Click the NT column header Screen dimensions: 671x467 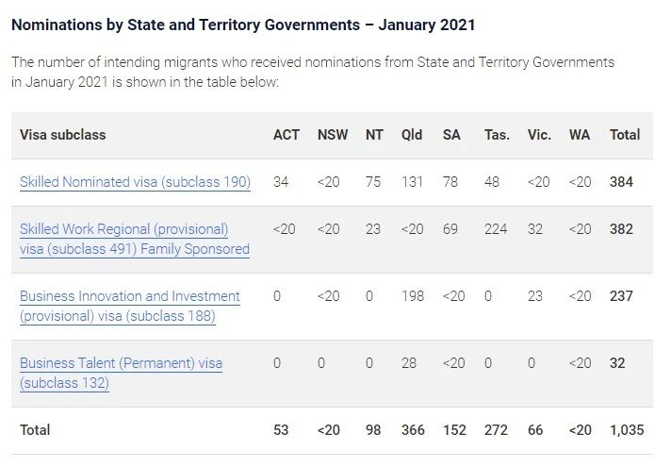(x=375, y=135)
